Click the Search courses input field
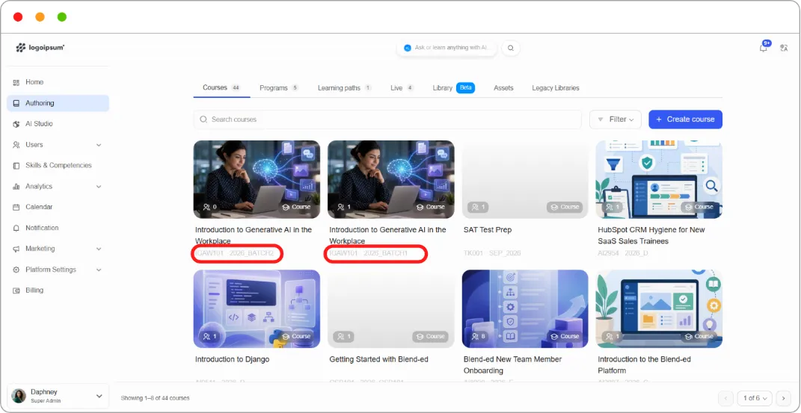This screenshot has height=413, width=801. coord(387,119)
